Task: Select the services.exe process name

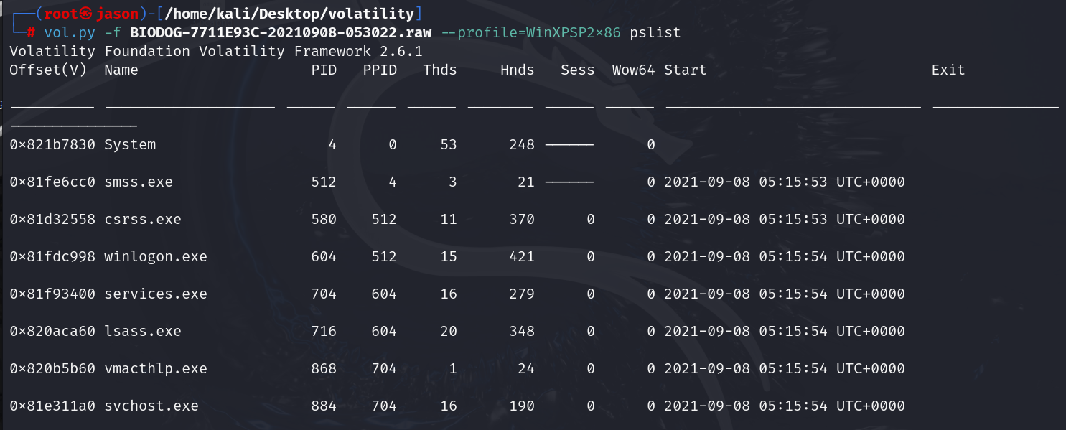Action: 156,294
